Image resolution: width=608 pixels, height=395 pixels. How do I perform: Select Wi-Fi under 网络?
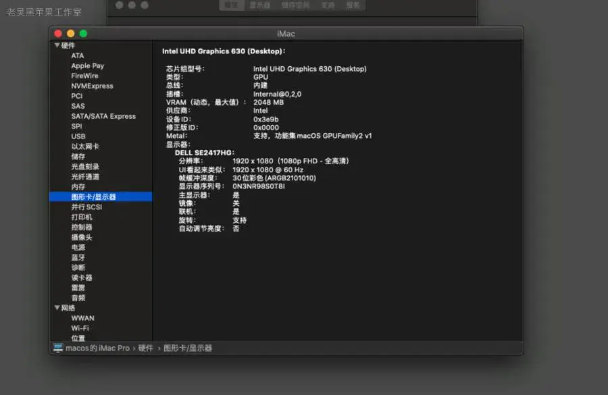coord(80,328)
